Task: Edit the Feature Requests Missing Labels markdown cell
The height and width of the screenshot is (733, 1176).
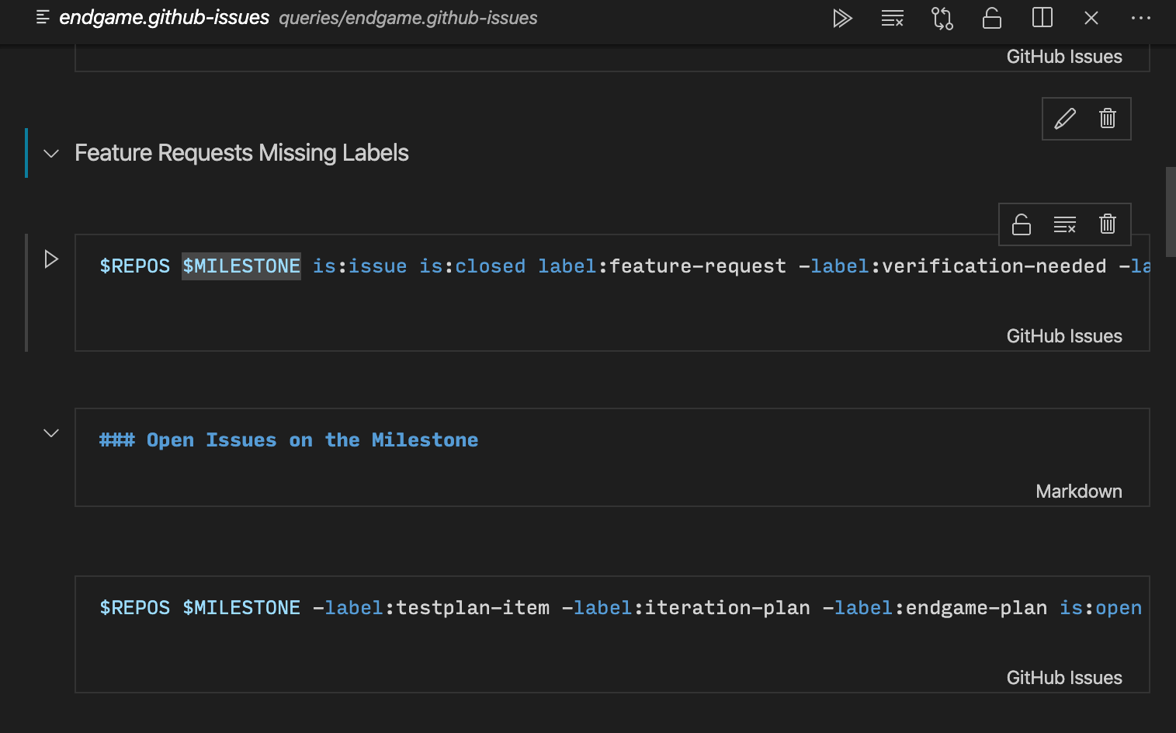Action: [1065, 118]
